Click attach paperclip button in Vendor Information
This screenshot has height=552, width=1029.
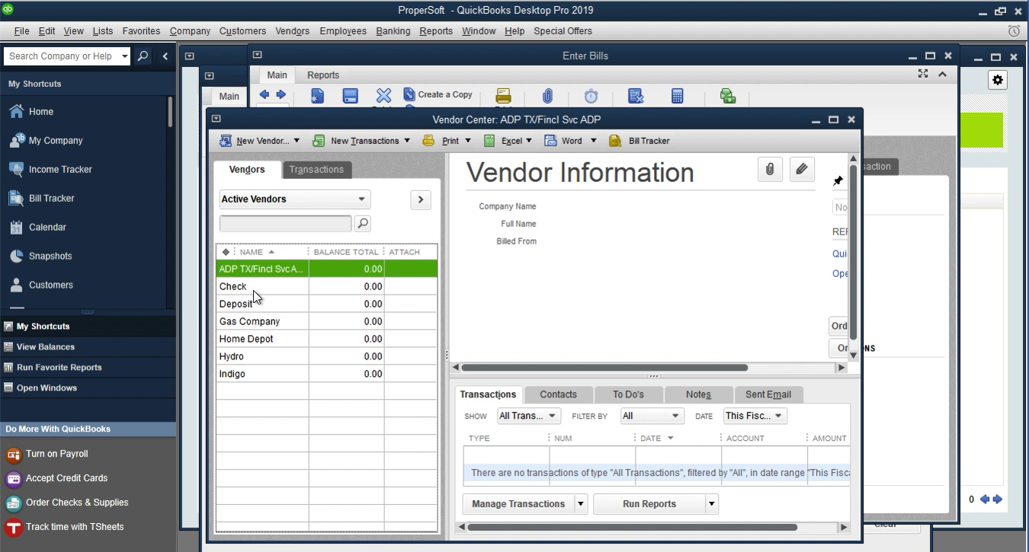[x=770, y=169]
